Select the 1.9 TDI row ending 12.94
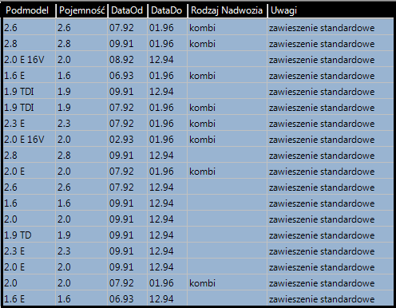The width and height of the screenshot is (396, 308). point(198,91)
